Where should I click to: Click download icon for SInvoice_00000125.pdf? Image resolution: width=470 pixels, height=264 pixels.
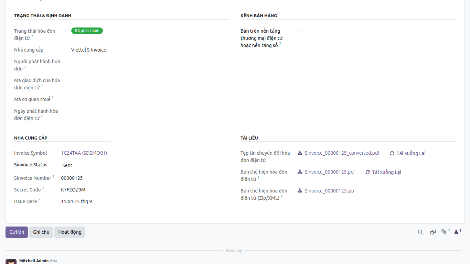tap(300, 172)
